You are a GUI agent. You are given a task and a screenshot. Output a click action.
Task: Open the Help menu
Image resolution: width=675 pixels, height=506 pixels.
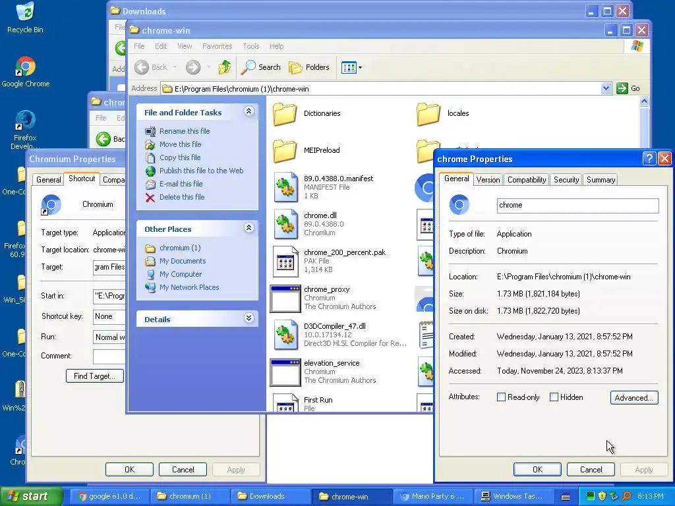(276, 46)
